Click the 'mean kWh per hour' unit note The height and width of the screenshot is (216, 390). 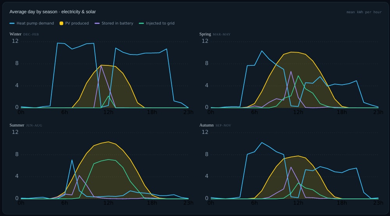click(364, 12)
